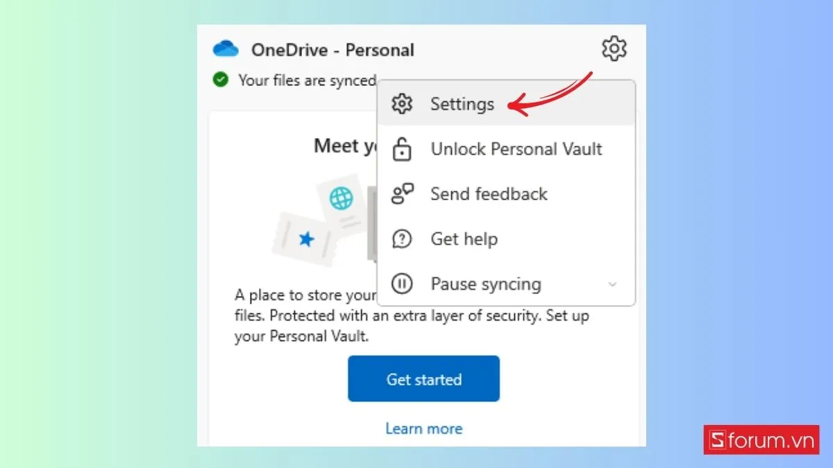The image size is (833, 468).
Task: Click the padlock icon for Personal Vault
Action: tap(402, 148)
